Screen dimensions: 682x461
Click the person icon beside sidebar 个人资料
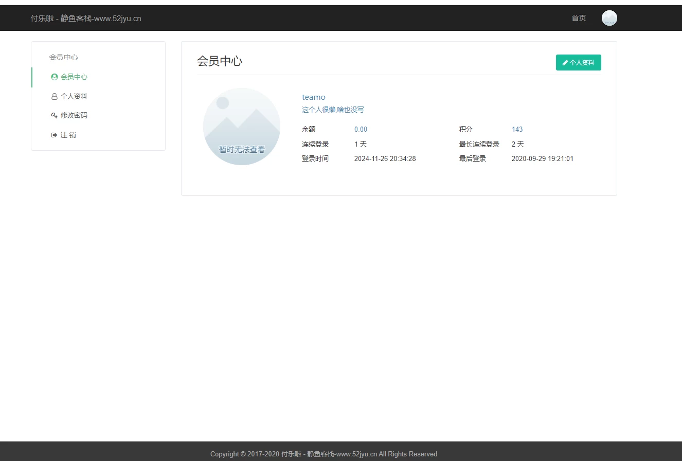pos(55,97)
